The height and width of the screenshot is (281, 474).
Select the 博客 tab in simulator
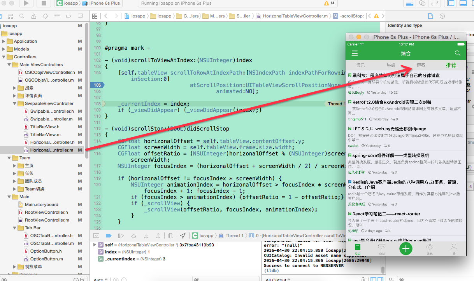pos(421,65)
